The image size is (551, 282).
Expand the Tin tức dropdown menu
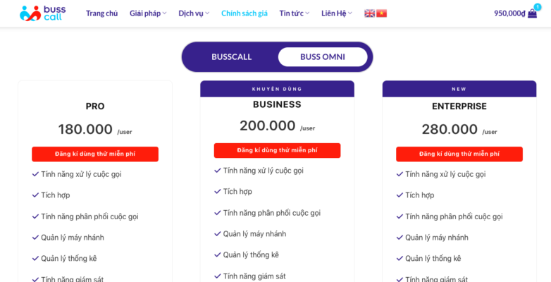(294, 13)
